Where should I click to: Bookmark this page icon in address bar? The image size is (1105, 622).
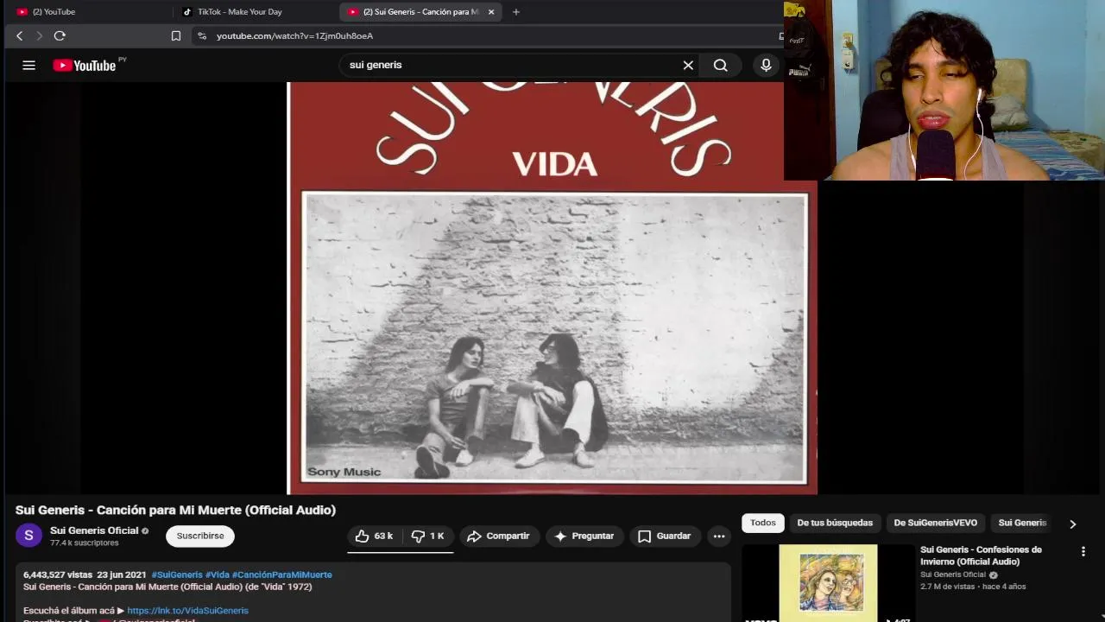point(176,35)
